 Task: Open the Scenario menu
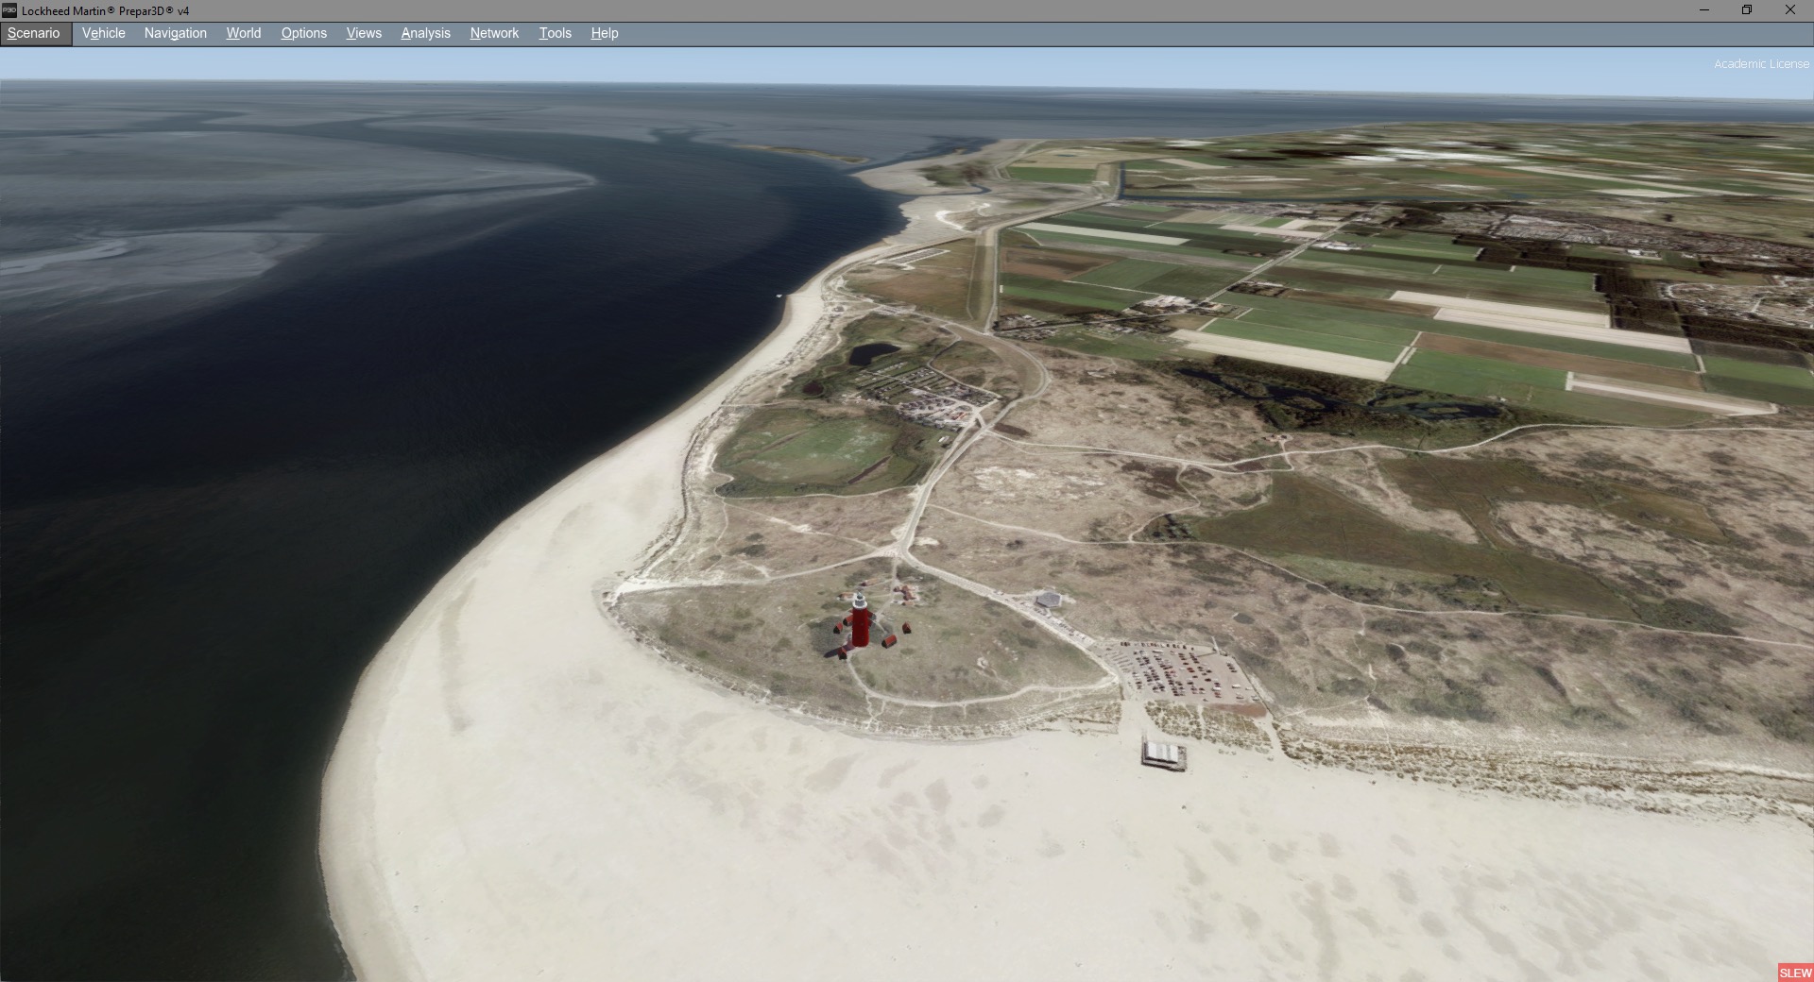click(x=34, y=33)
